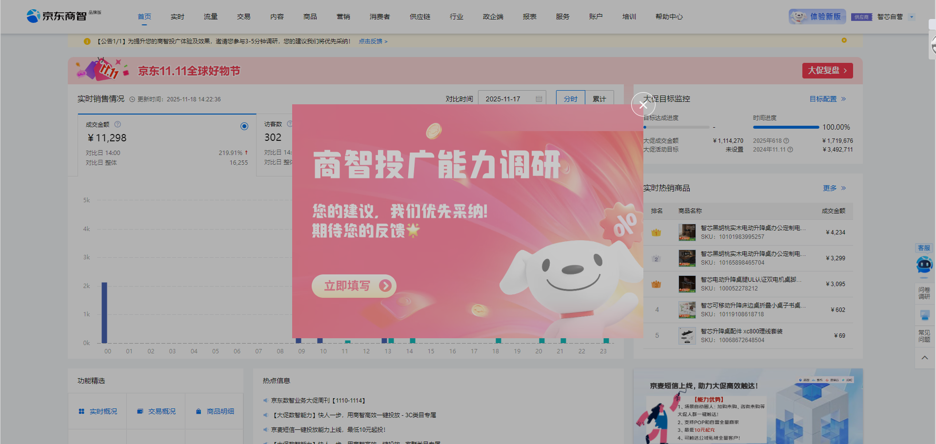Image resolution: width=936 pixels, height=444 pixels.
Task: Open the thumbnail for SKU 10165898465704
Action: point(687,258)
